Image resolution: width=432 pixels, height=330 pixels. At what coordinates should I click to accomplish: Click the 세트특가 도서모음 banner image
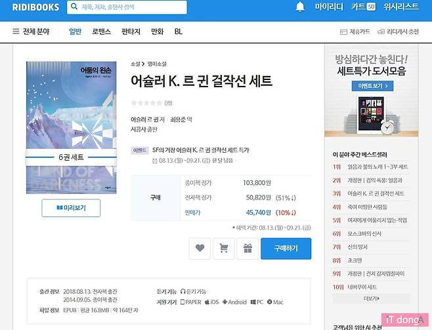371,91
